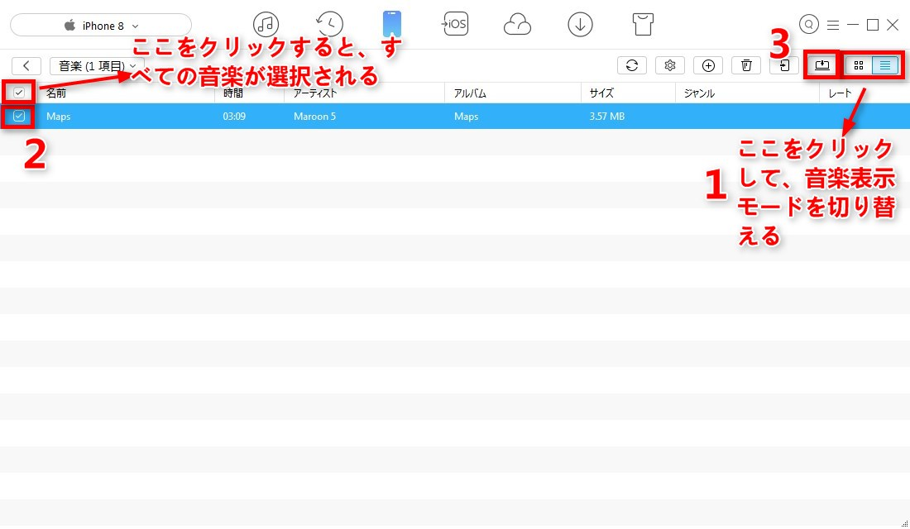Open the T-shirt skin icon
Image resolution: width=910 pixels, height=529 pixels.
tap(643, 25)
